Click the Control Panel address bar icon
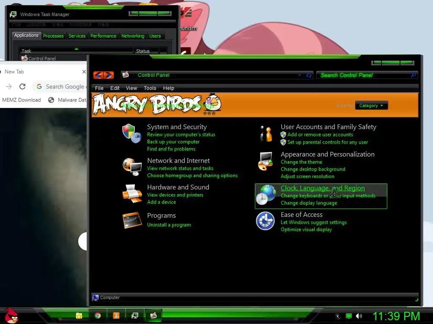 pos(126,75)
